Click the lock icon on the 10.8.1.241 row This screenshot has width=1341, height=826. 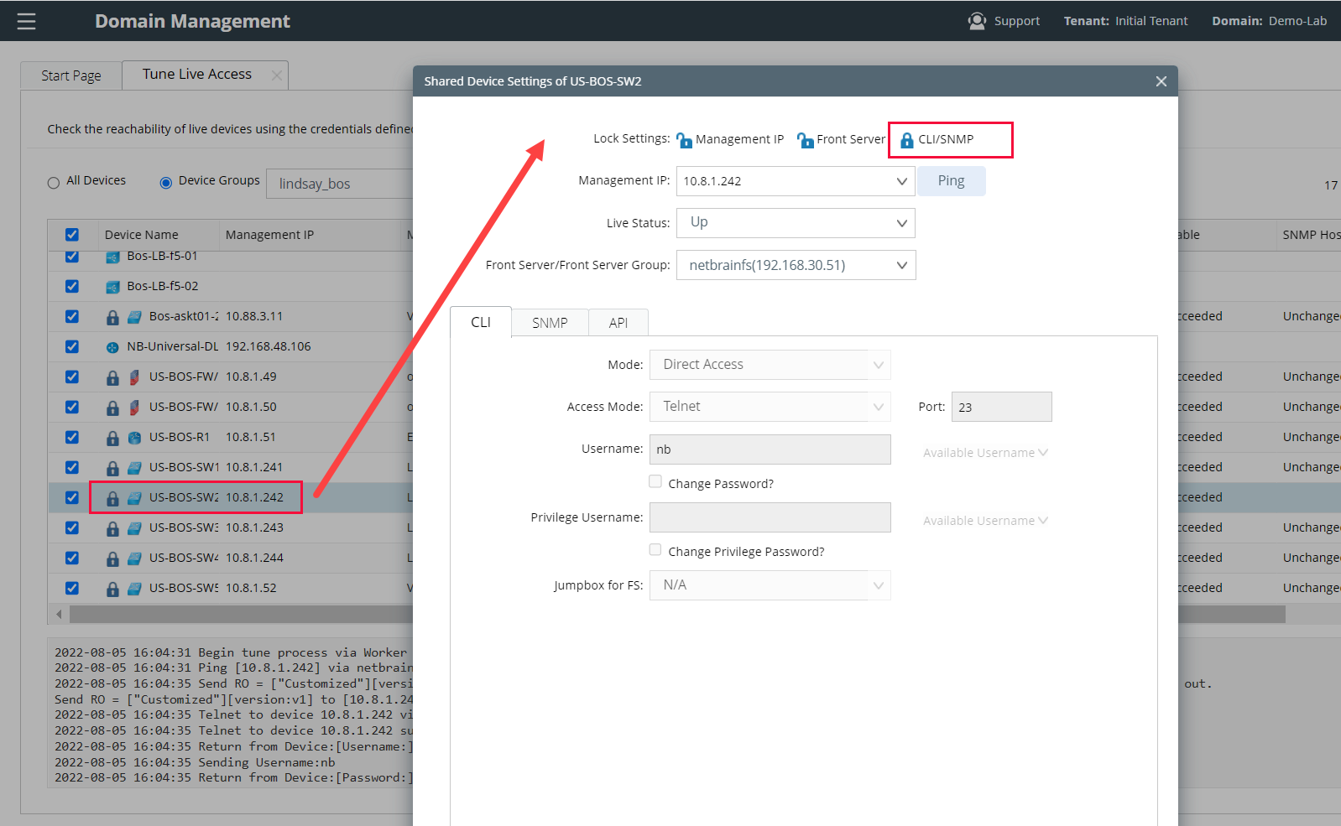tap(112, 468)
